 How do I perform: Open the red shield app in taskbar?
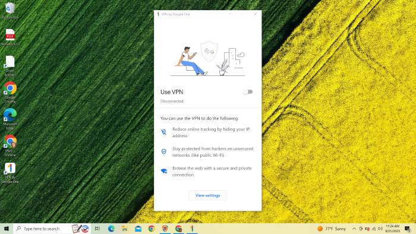(165, 229)
